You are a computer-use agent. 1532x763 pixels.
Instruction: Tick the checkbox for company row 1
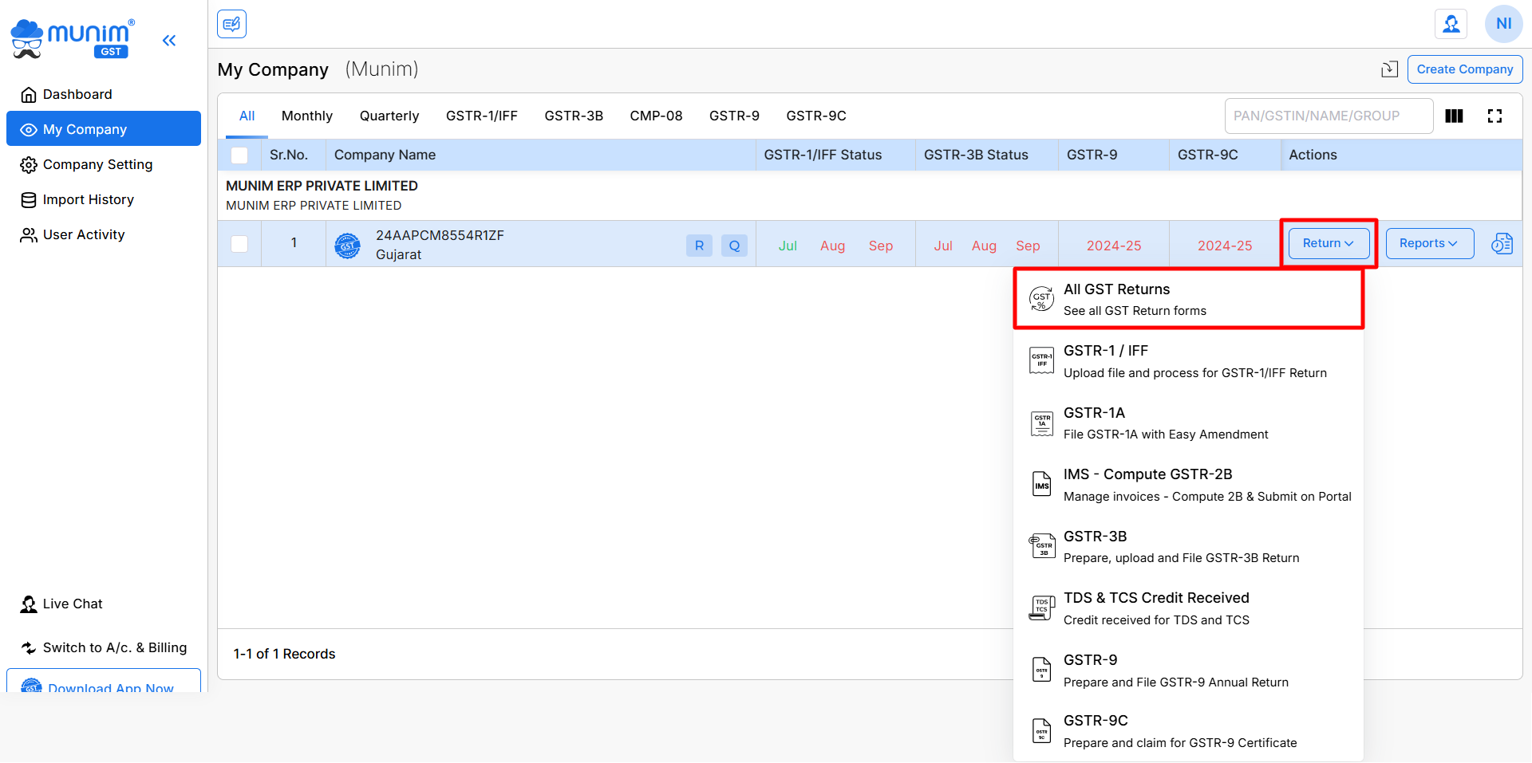239,244
